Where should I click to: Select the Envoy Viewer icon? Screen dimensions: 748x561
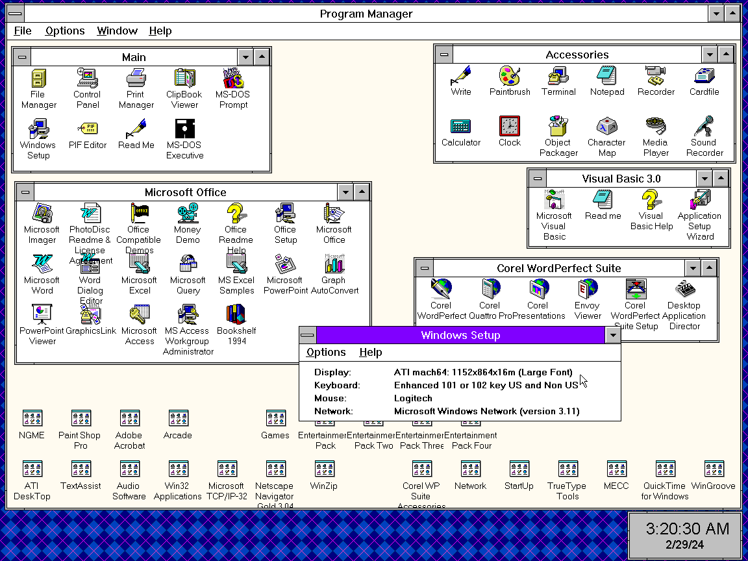(x=587, y=289)
